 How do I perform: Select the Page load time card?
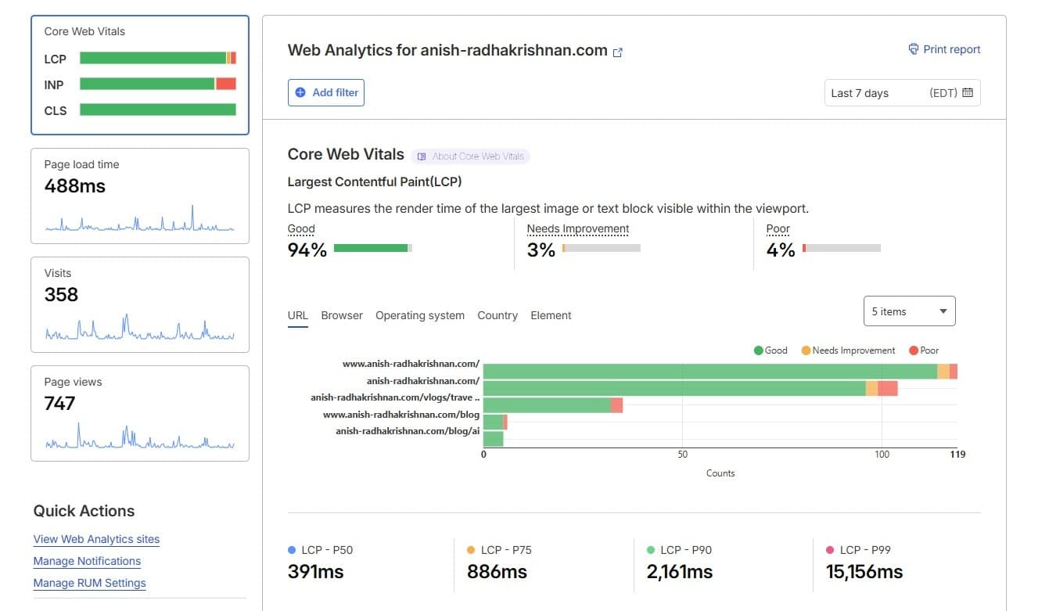(140, 196)
